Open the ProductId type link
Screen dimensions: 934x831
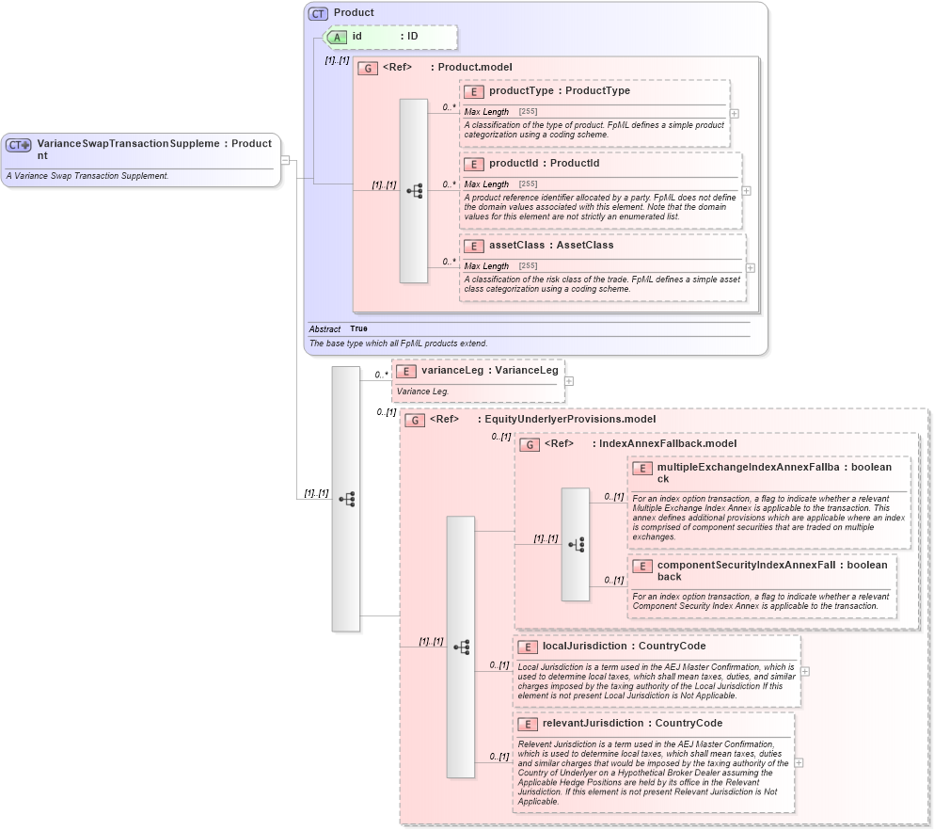click(x=574, y=164)
